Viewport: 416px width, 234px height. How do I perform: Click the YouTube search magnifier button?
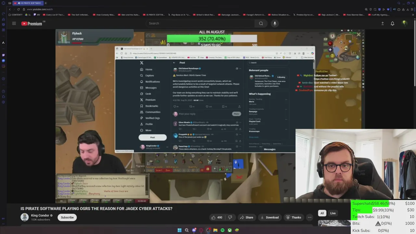coord(261,23)
